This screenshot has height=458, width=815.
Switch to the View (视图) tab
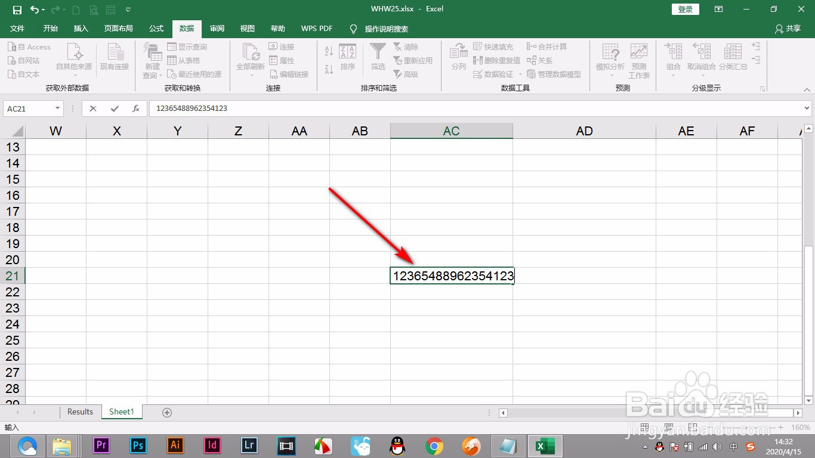247,29
